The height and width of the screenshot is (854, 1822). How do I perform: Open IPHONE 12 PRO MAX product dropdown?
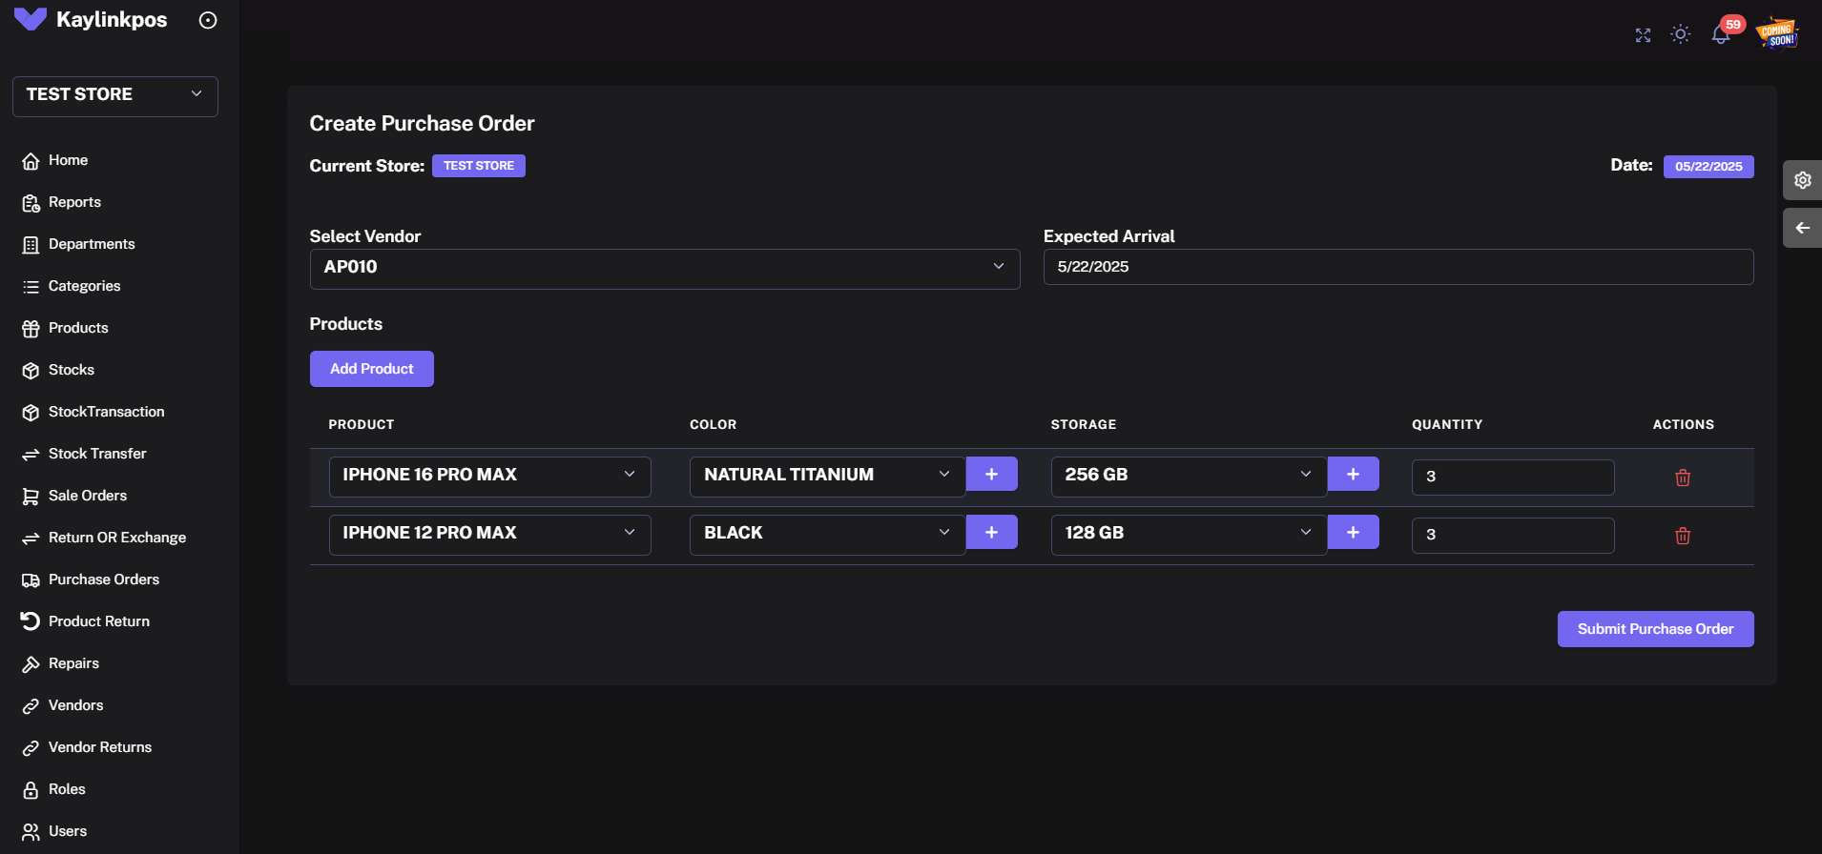pos(490,535)
